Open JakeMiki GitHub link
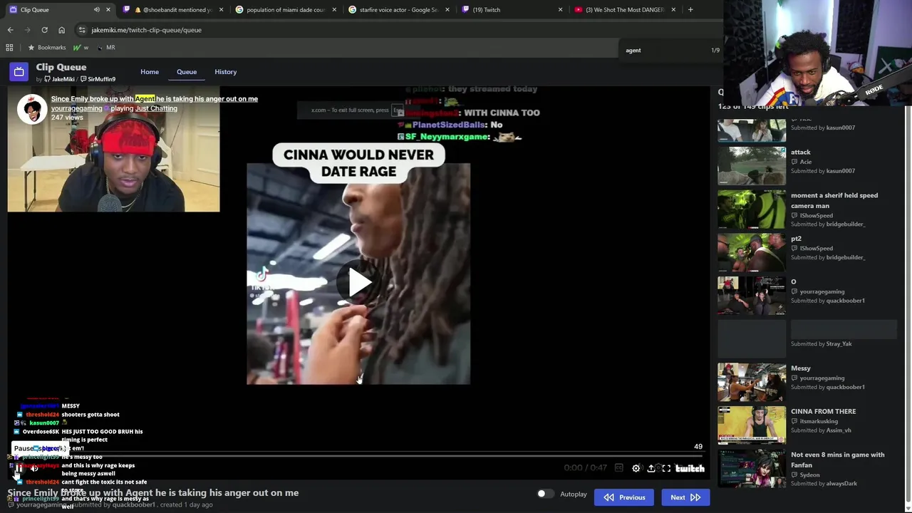912x513 pixels. [59, 79]
